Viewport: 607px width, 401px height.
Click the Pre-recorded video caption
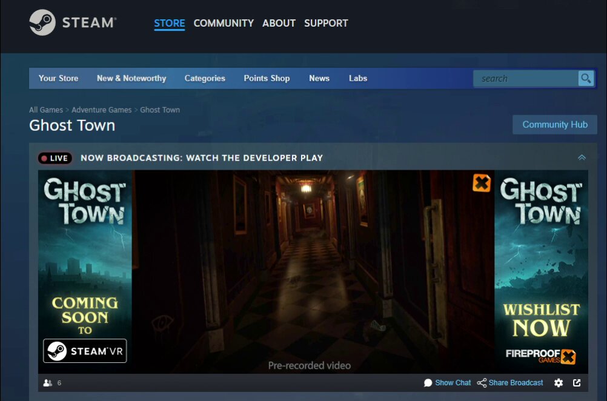click(x=310, y=365)
